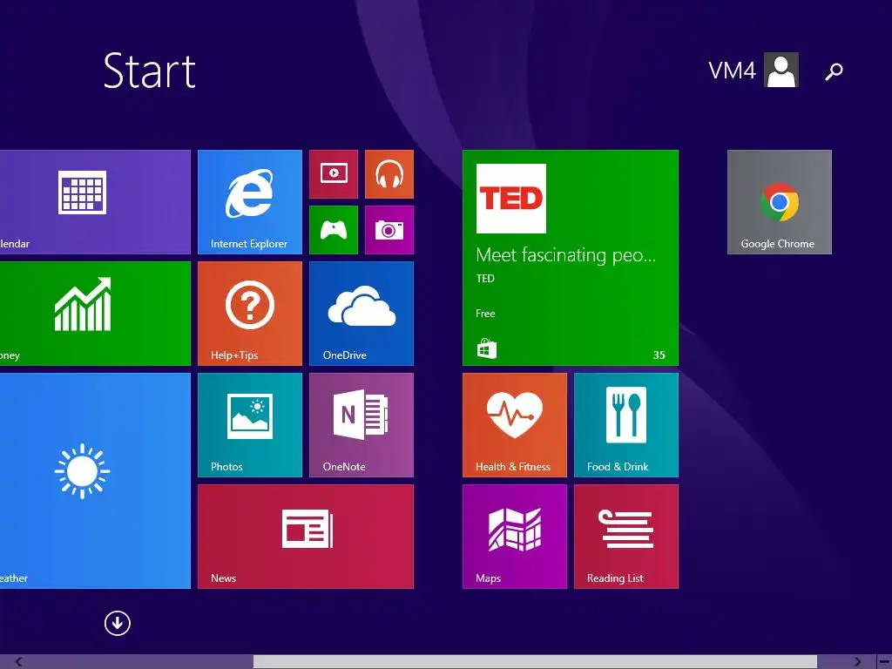Click the VM4 user name

click(x=732, y=71)
